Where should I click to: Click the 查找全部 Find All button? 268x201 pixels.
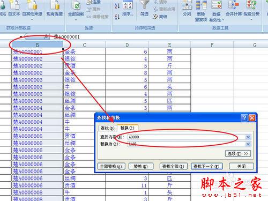pos(173,167)
